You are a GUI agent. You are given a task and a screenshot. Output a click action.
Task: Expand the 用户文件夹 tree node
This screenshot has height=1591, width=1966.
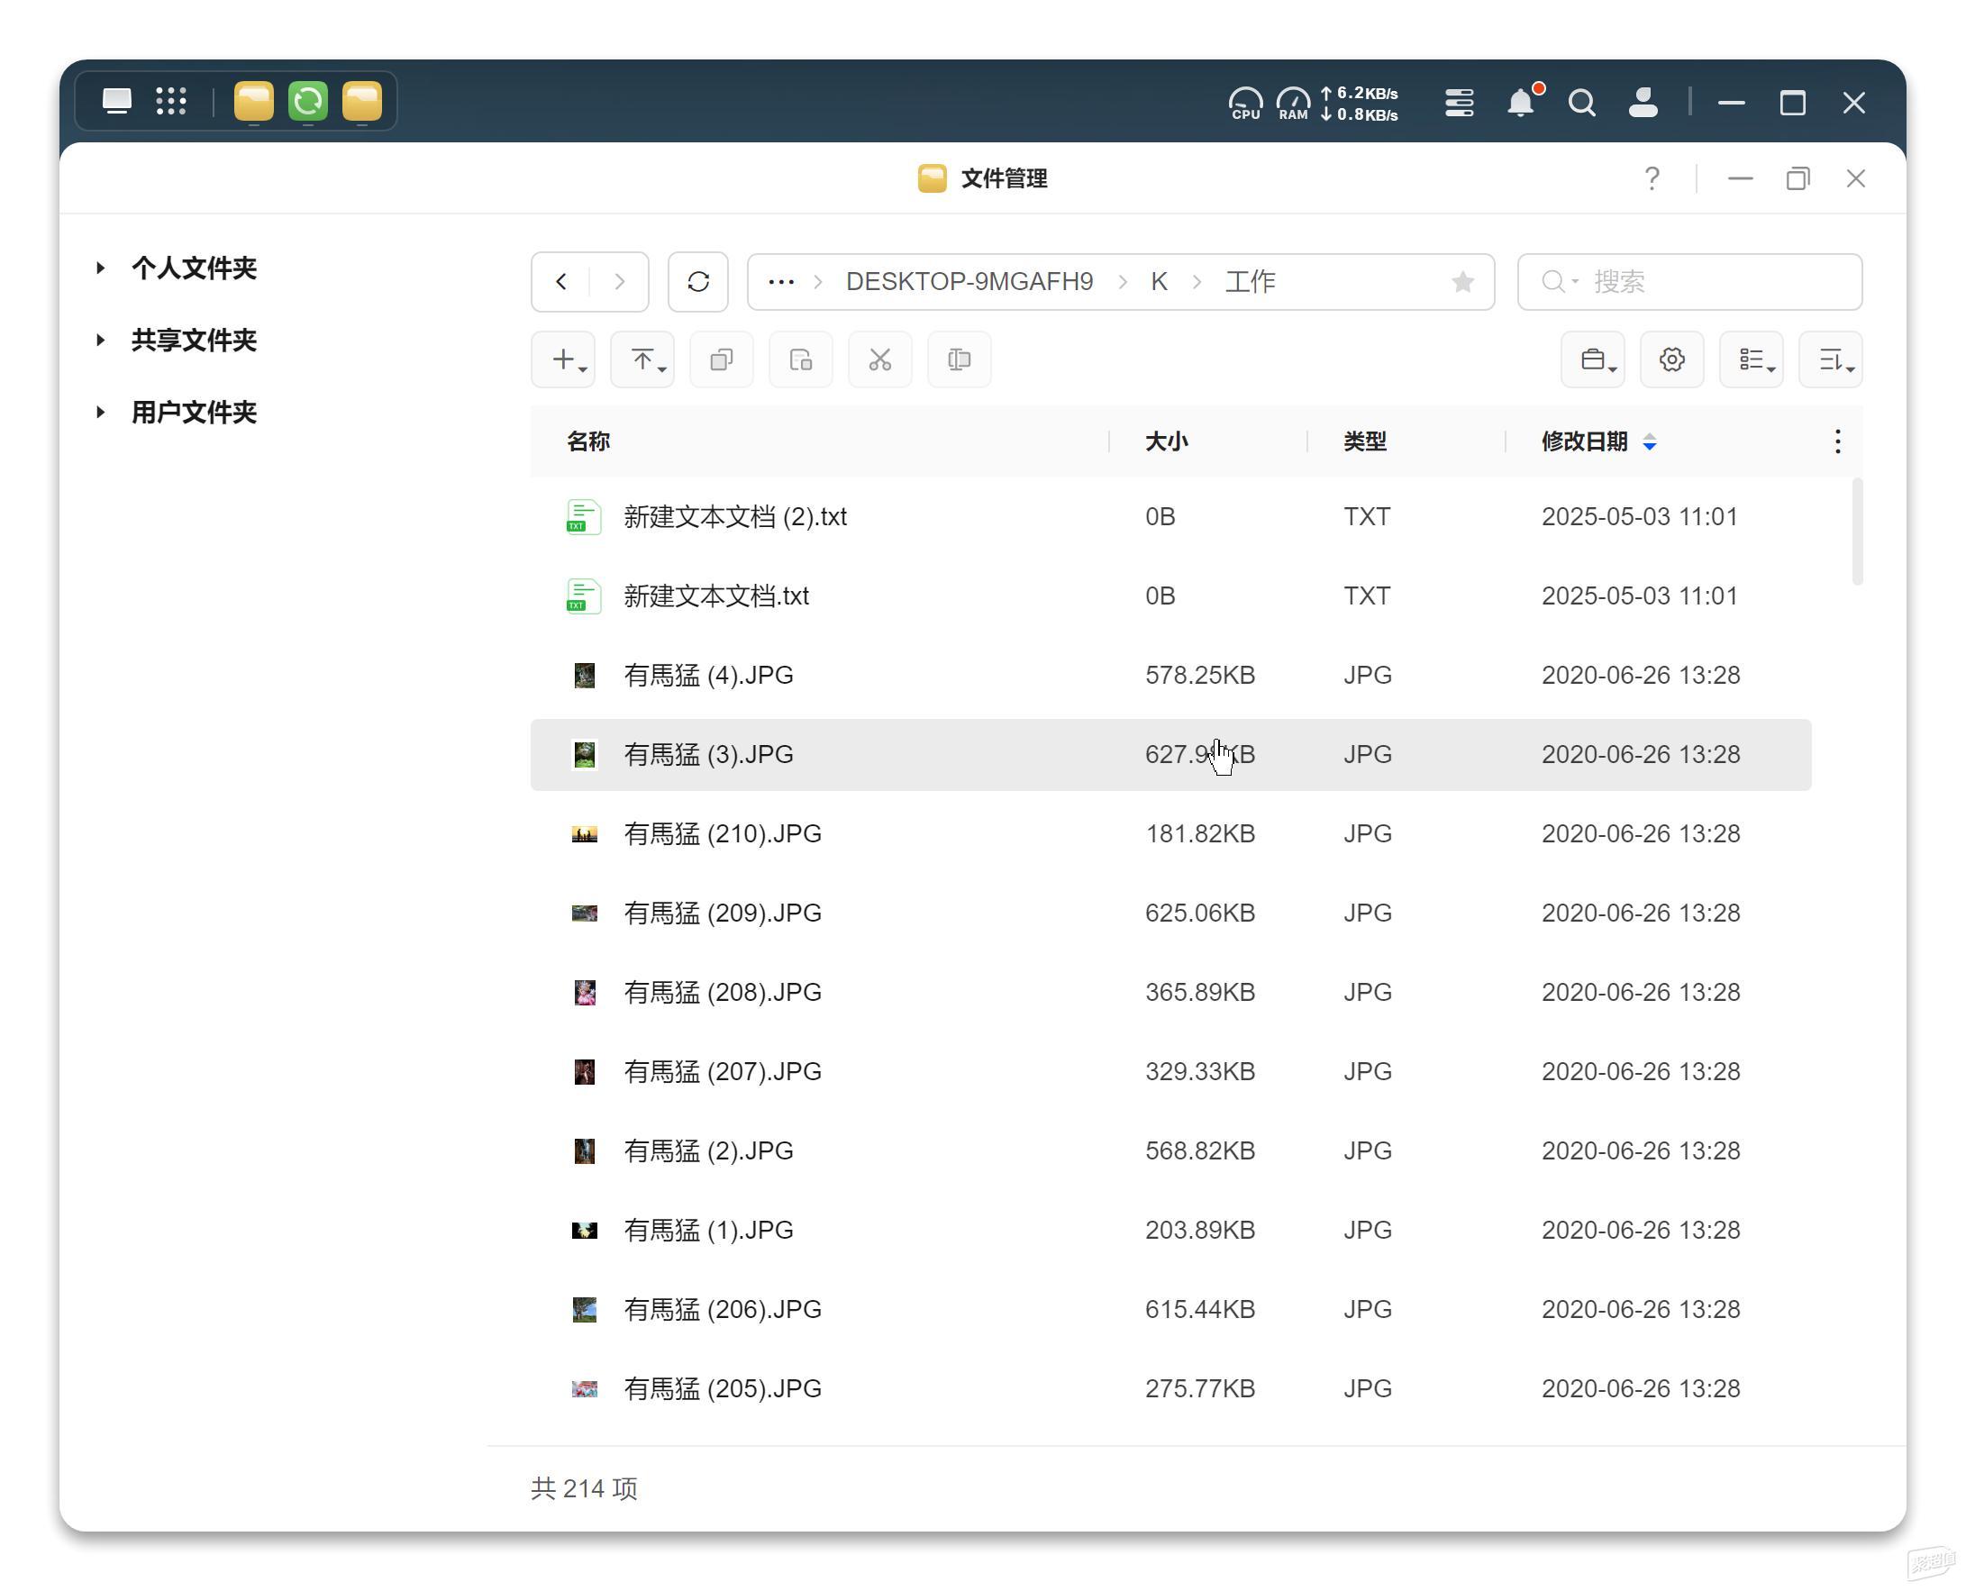point(100,413)
